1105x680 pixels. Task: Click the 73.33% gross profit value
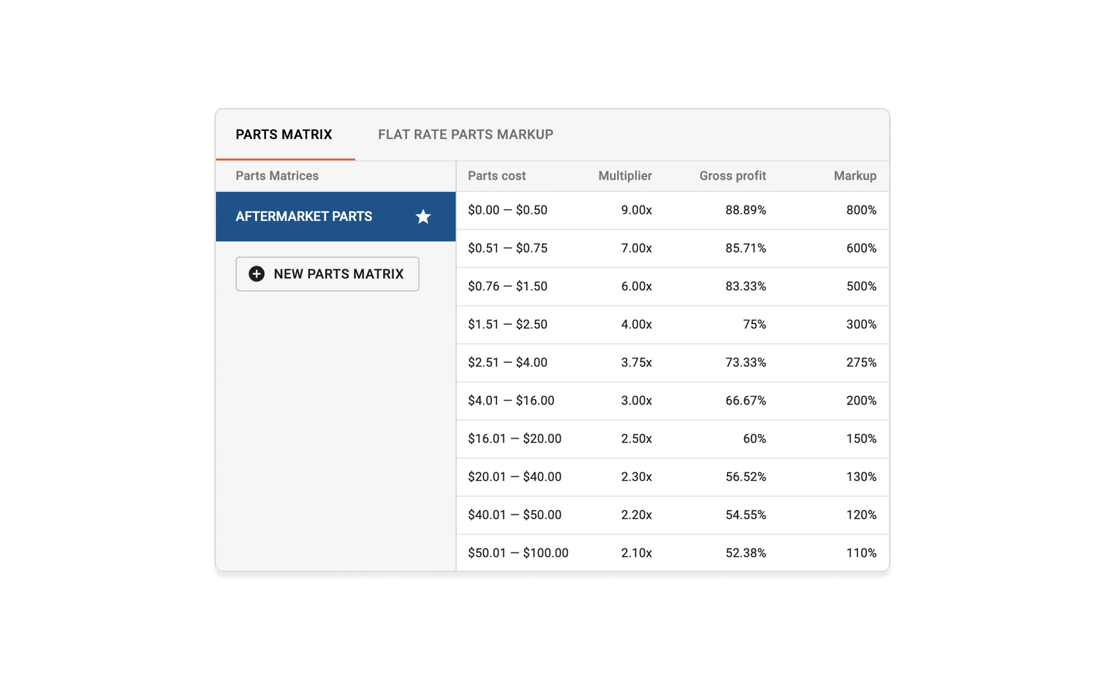(x=745, y=363)
